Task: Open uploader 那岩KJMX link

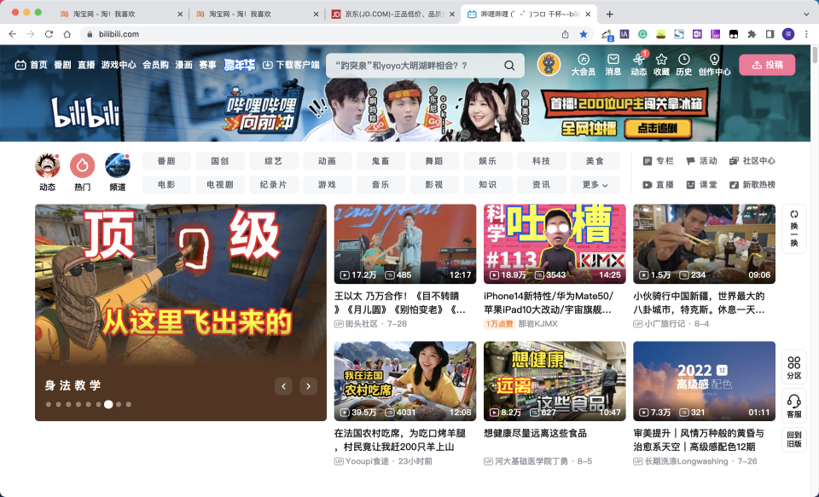Action: pyautogui.click(x=537, y=324)
